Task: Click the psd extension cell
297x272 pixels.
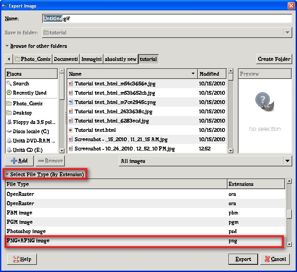Action: point(233,231)
